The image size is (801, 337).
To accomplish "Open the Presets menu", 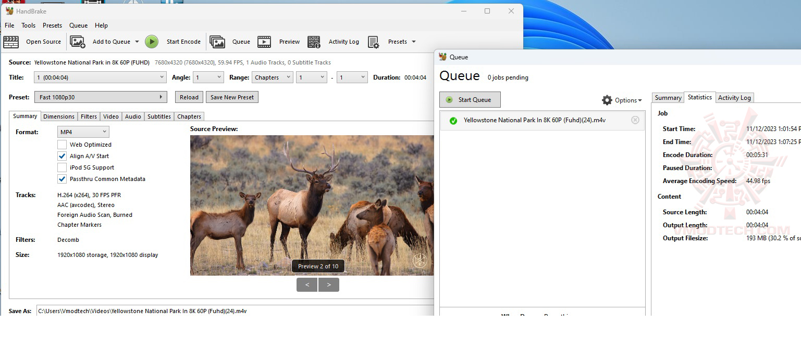I will tap(52, 25).
